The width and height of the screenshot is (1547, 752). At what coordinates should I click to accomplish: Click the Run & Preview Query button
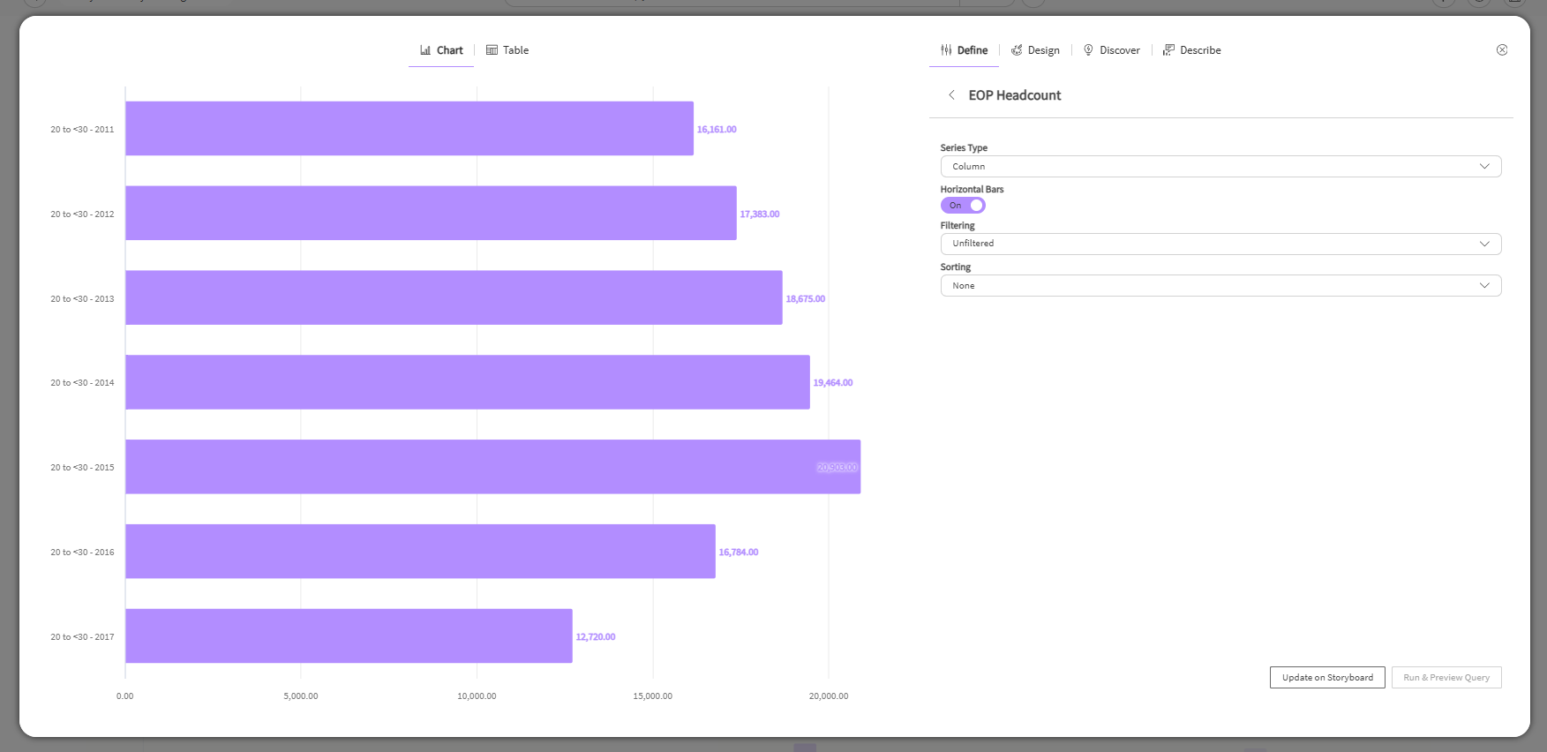coord(1446,678)
